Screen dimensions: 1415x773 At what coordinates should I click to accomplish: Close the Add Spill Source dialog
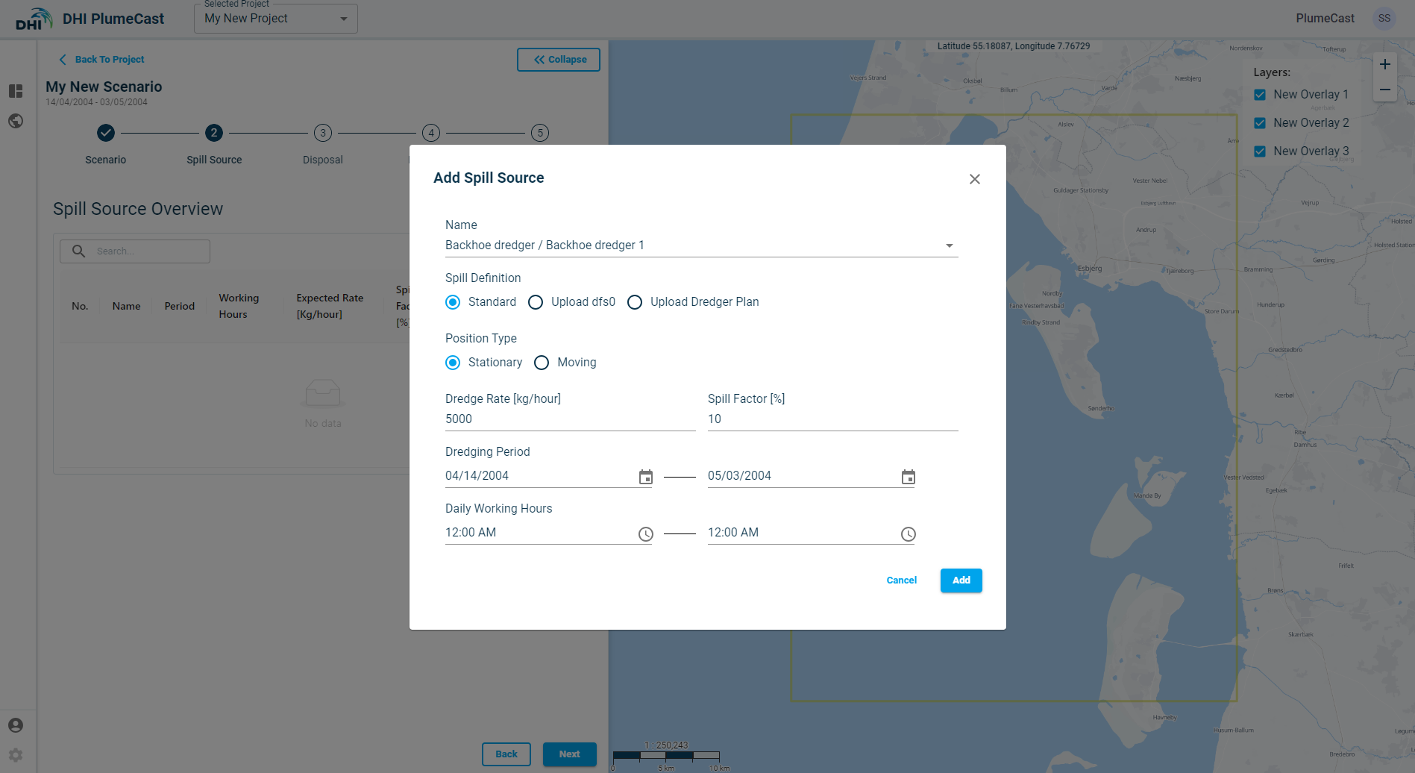point(974,179)
